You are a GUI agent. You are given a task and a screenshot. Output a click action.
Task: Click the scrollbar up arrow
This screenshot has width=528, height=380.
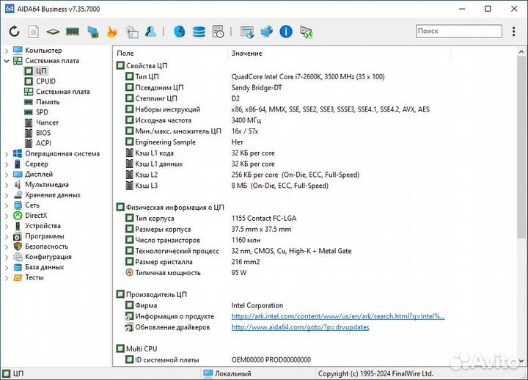pos(521,52)
